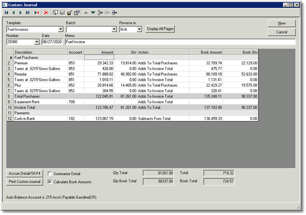Click the Custom Journal title bar icon
The height and width of the screenshot is (215, 306).
[5, 5]
